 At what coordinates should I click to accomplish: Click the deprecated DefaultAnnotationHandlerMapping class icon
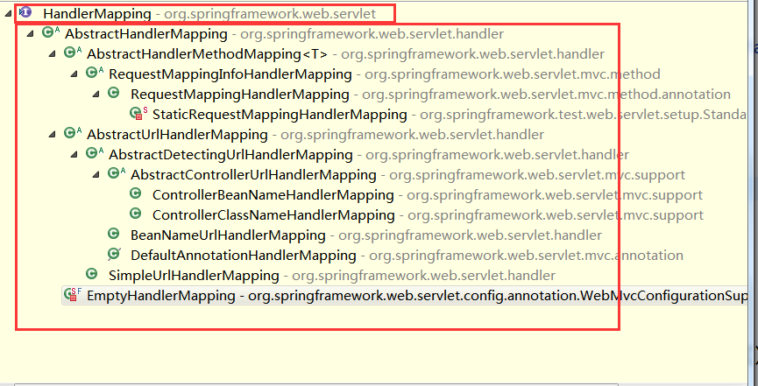tap(114, 253)
